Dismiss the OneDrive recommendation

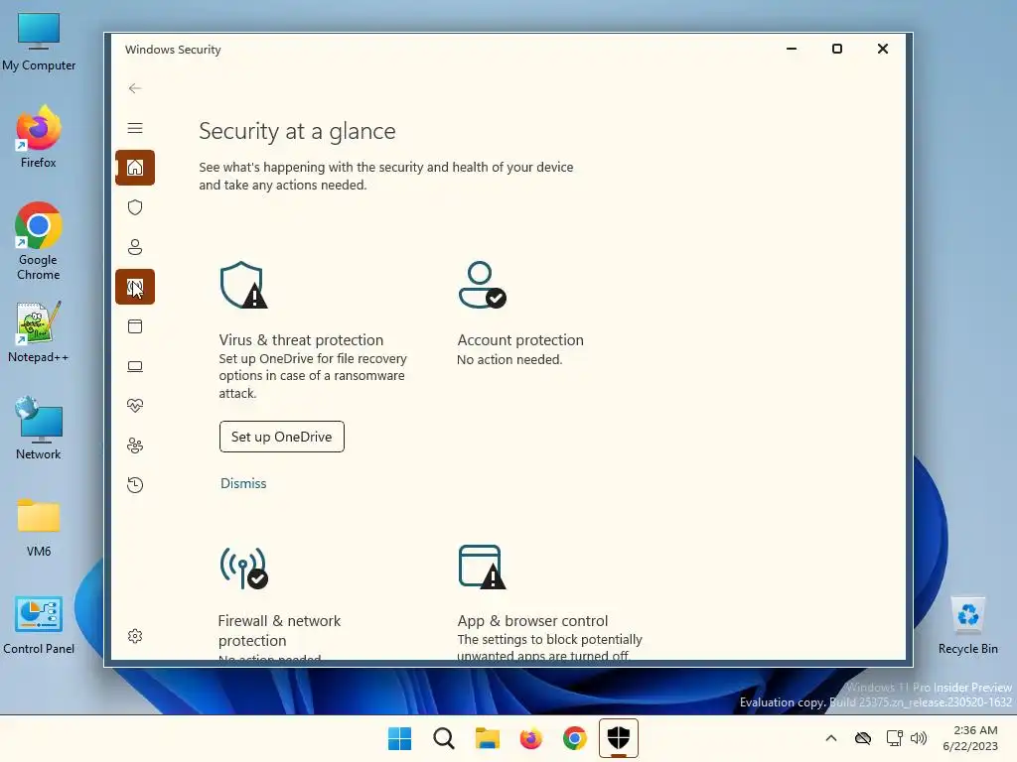click(x=243, y=483)
